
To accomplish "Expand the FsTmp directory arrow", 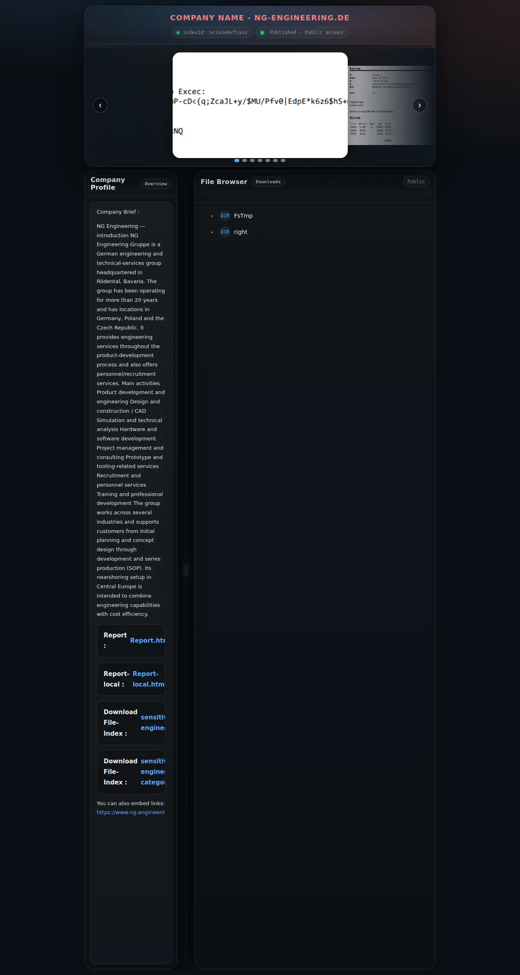I will coord(212,216).
